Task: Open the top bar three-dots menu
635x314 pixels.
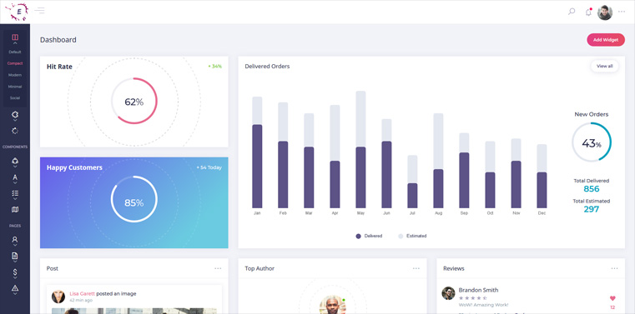Action: pyautogui.click(x=622, y=12)
